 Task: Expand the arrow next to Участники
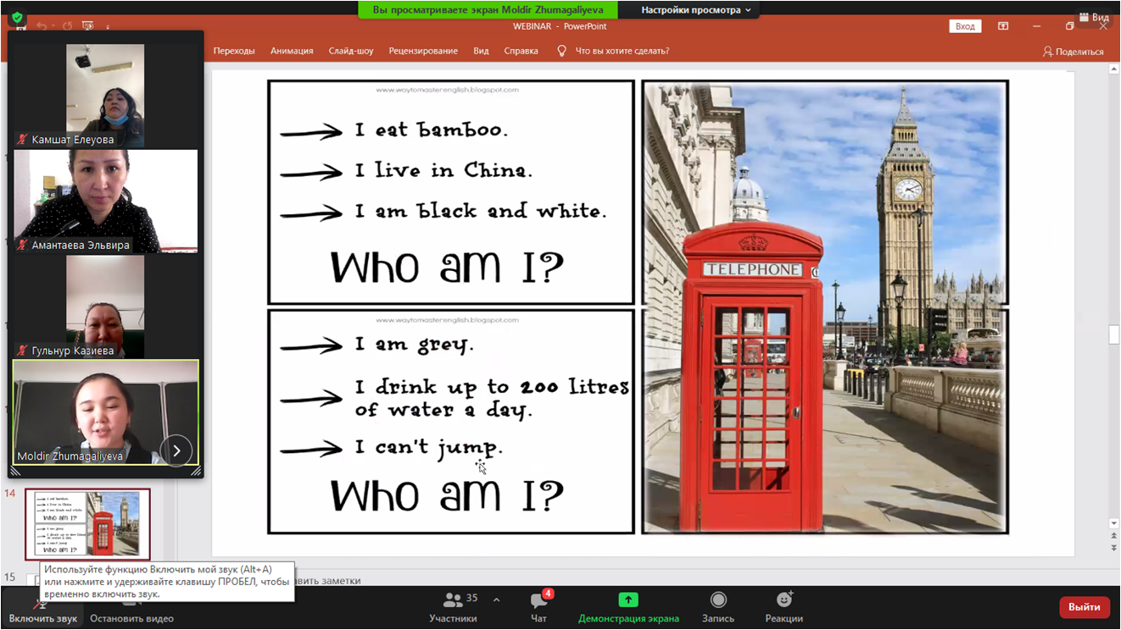click(x=496, y=600)
